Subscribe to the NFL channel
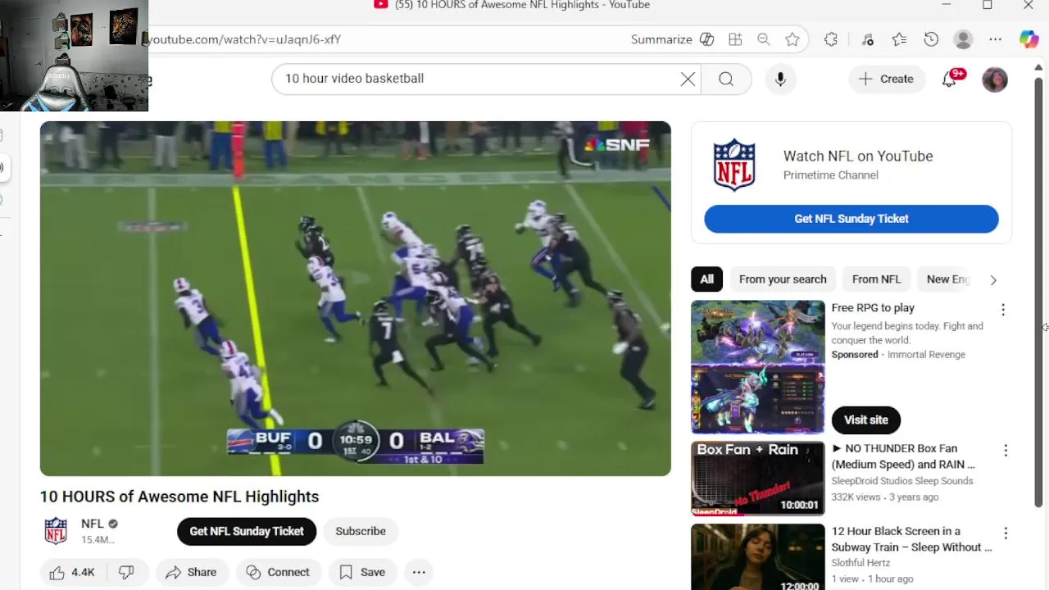 (361, 531)
